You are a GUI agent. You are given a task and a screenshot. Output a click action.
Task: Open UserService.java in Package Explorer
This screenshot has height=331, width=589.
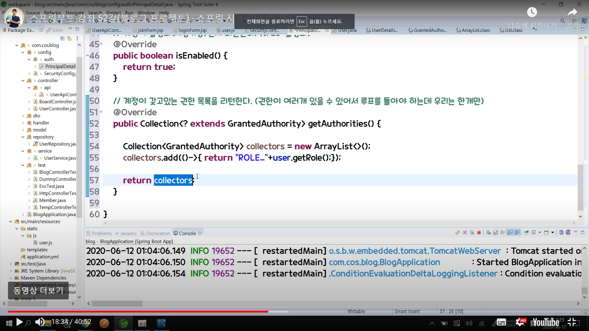point(60,158)
